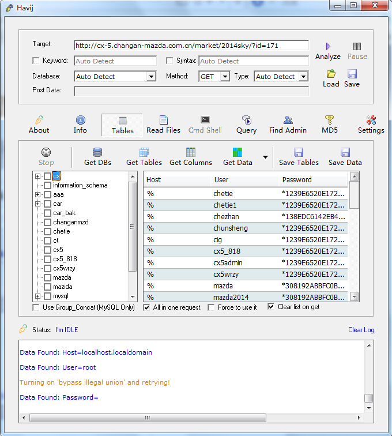Click the Keyword Auto Detect field
This screenshot has width=392, height=436.
[x=115, y=61]
